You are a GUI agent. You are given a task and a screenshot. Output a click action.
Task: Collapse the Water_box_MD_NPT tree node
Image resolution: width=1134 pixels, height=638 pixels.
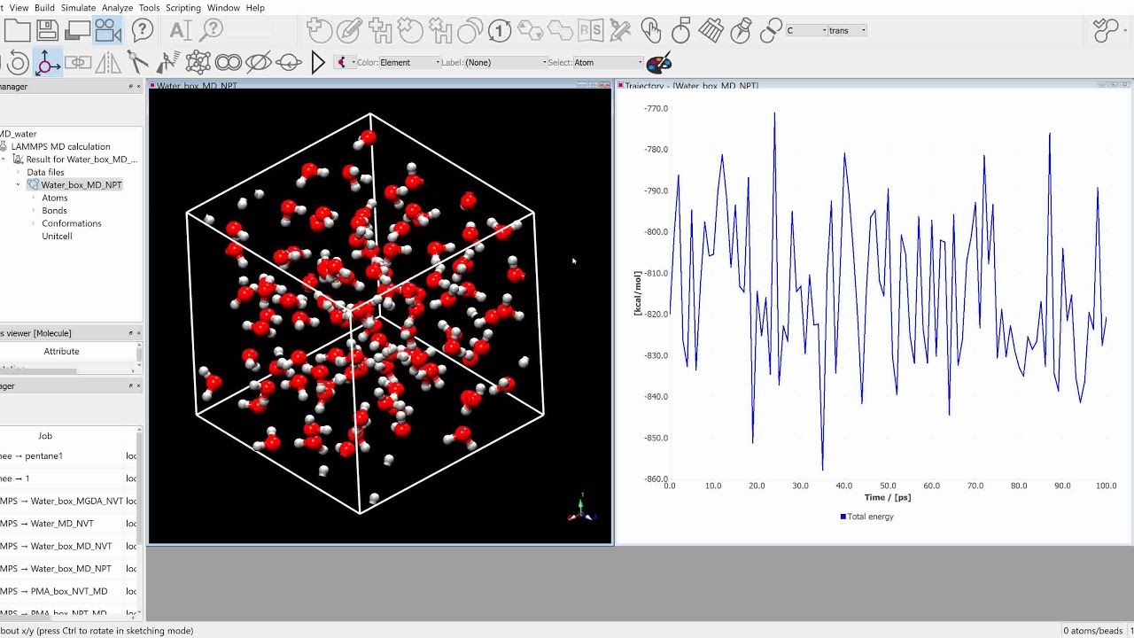(19, 184)
